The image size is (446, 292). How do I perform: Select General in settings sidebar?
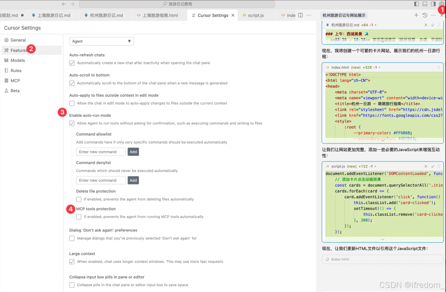(31, 40)
